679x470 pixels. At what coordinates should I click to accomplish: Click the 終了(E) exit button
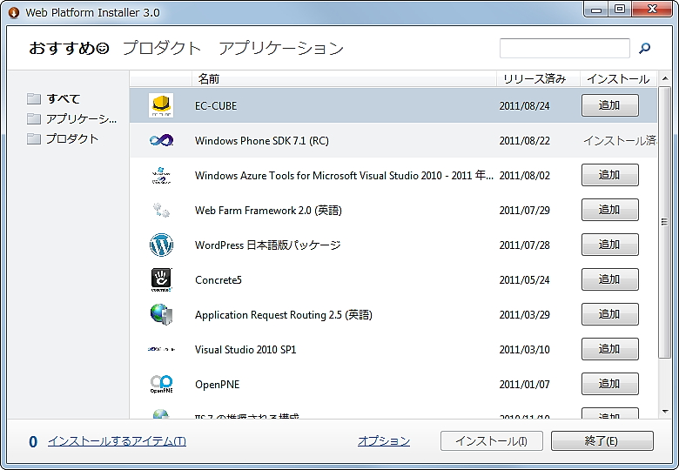coord(602,441)
